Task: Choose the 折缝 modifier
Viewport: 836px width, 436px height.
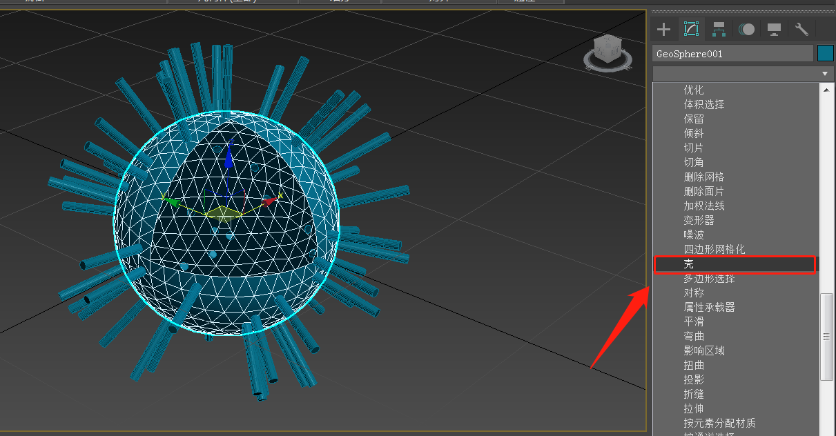Action: (694, 394)
